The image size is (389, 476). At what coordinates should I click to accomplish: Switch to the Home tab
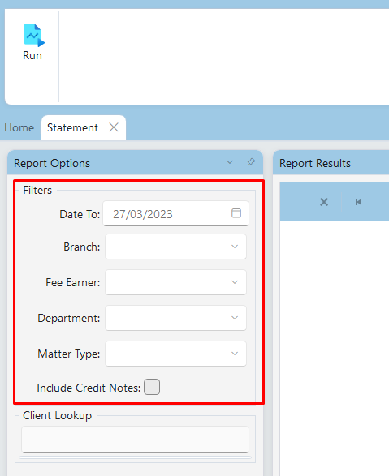pyautogui.click(x=19, y=127)
